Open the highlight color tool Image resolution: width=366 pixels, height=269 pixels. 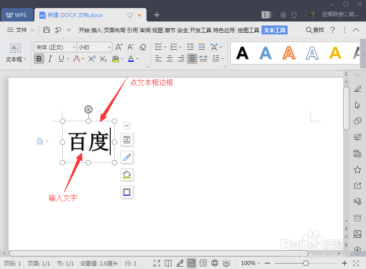coord(115,59)
